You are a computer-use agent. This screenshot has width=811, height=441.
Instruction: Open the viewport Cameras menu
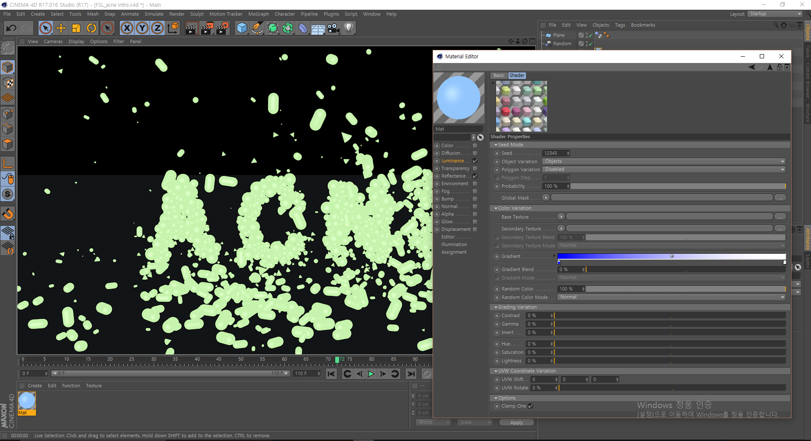pyautogui.click(x=53, y=41)
